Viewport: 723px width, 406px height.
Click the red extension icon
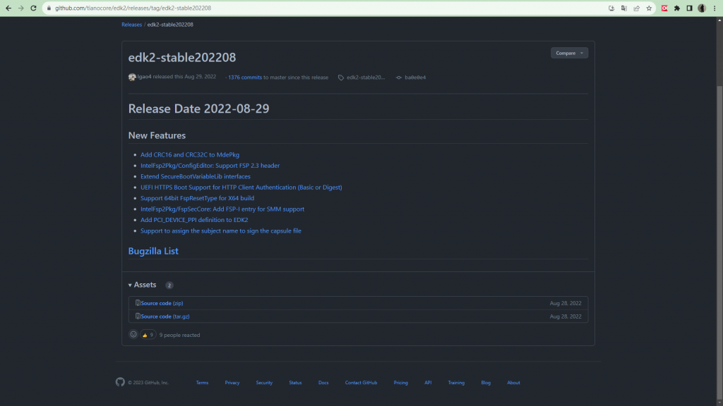coord(664,8)
